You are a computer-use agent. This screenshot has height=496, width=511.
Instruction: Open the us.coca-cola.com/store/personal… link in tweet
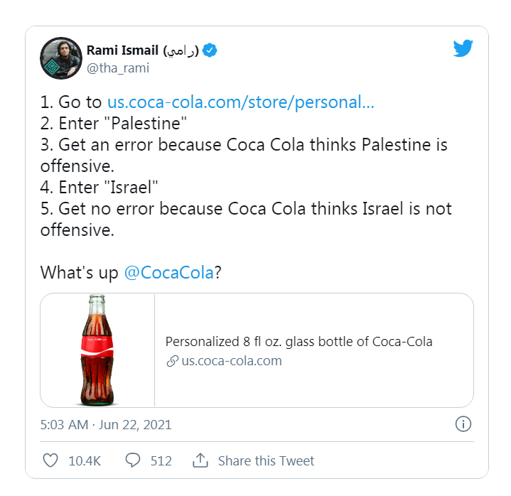tap(240, 102)
